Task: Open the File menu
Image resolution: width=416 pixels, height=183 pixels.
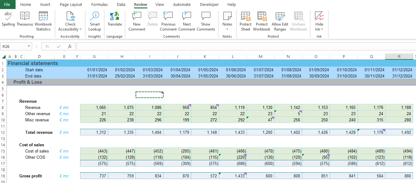Action: coord(7,5)
